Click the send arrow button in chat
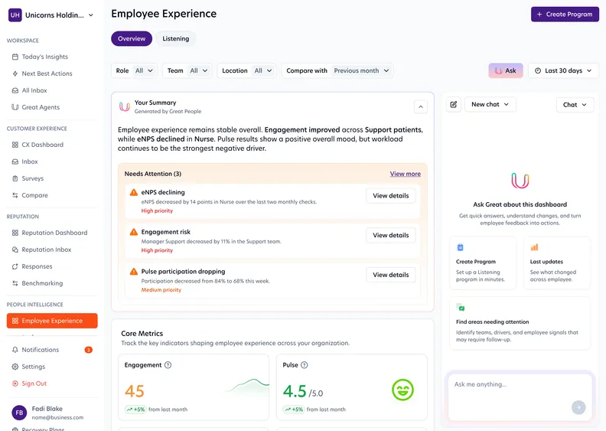Image resolution: width=606 pixels, height=431 pixels. (x=578, y=407)
